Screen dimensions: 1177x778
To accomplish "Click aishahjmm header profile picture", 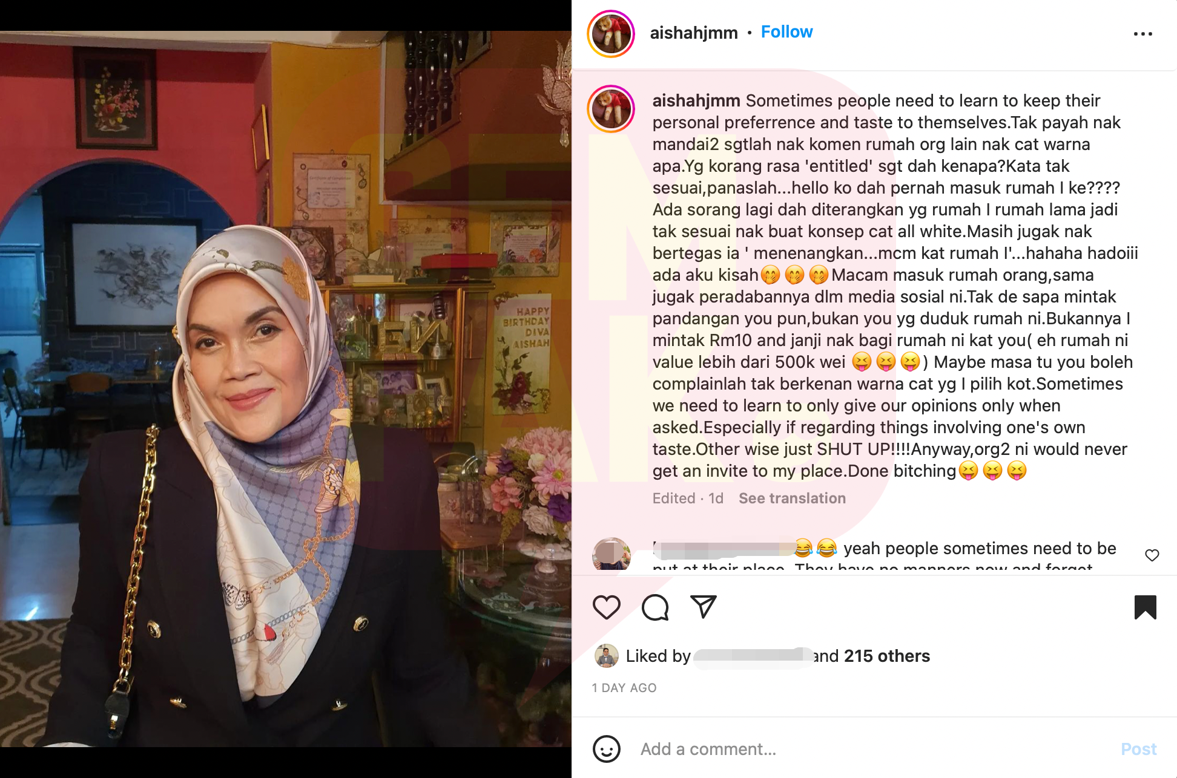I will 610,34.
